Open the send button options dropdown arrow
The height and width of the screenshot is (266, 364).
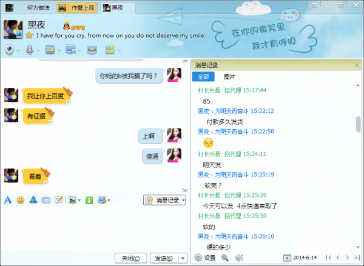(183, 258)
